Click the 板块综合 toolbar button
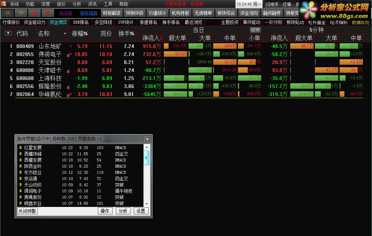Viewport: 372px width, 236px height. coord(226,13)
